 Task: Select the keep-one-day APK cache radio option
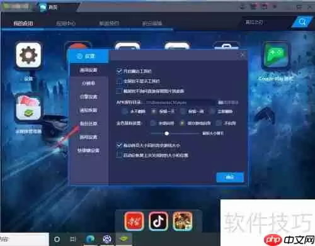[x=154, y=111]
